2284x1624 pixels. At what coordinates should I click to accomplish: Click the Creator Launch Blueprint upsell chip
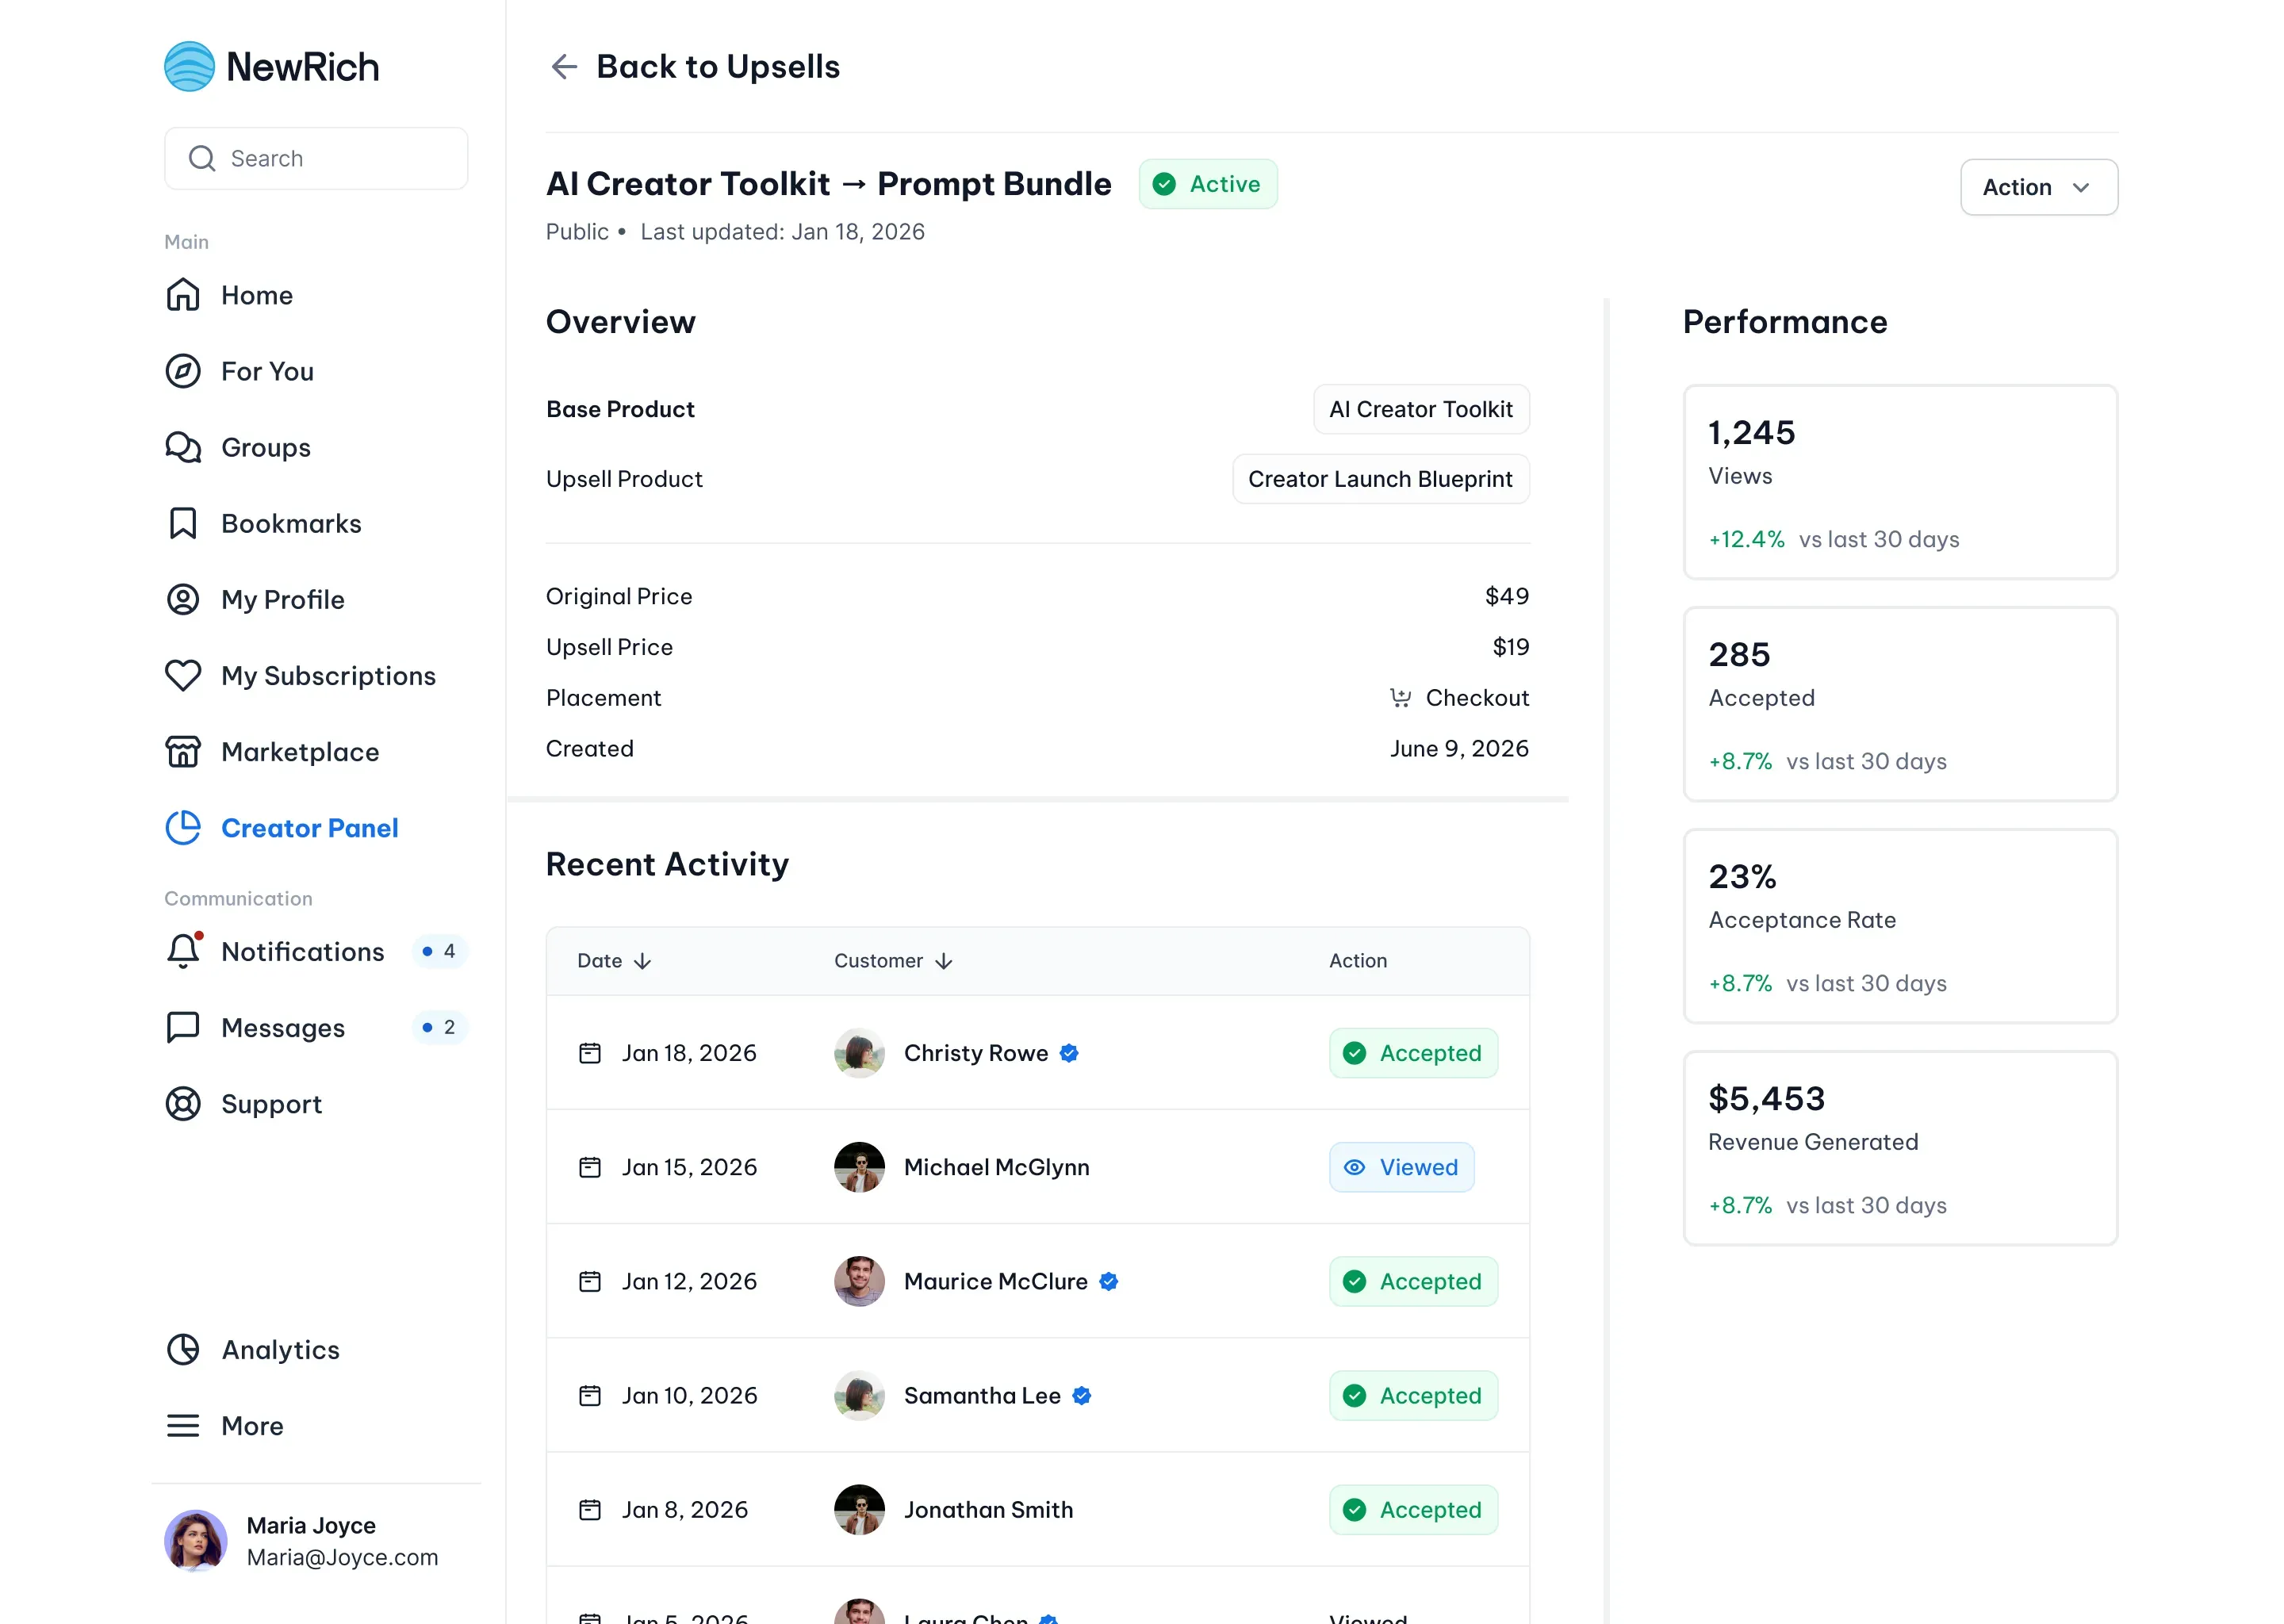tap(1380, 479)
